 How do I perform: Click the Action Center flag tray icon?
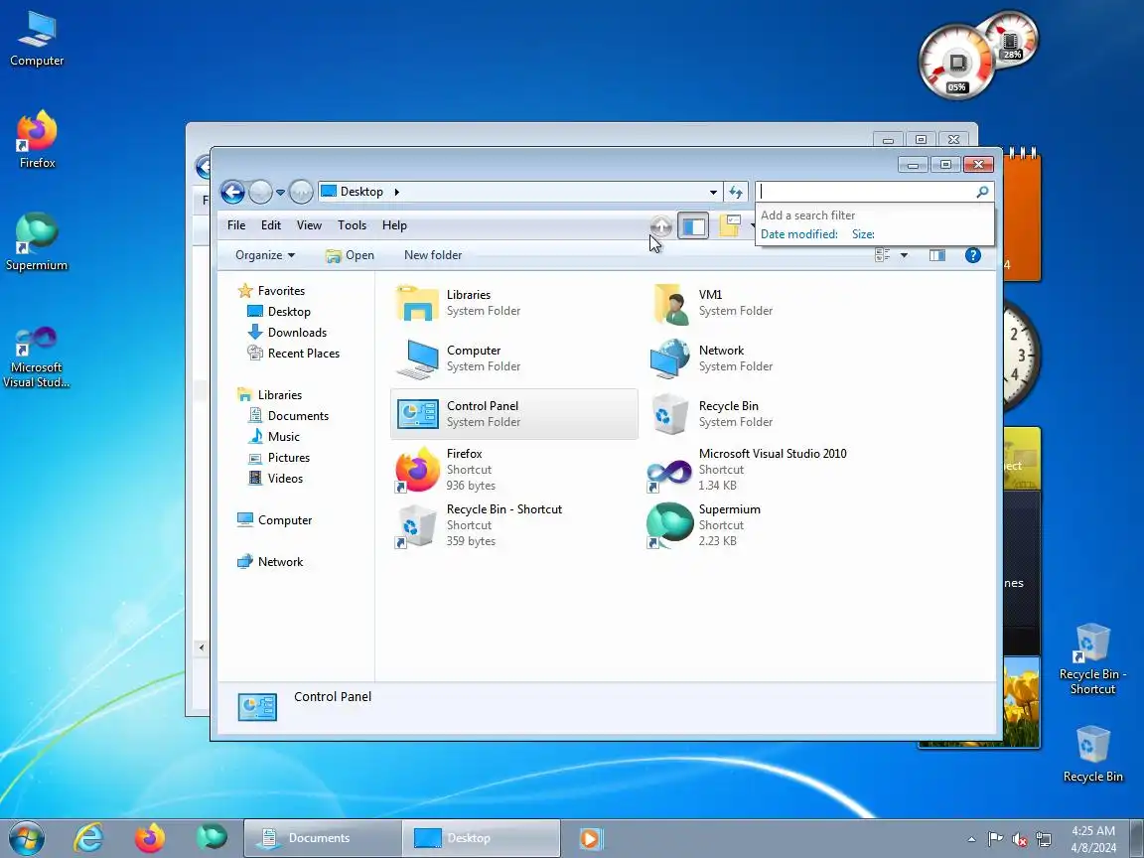pyautogui.click(x=995, y=840)
